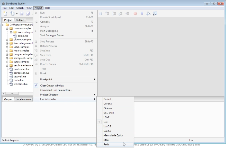Click the Open file toolbar icon

click(x=12, y=14)
